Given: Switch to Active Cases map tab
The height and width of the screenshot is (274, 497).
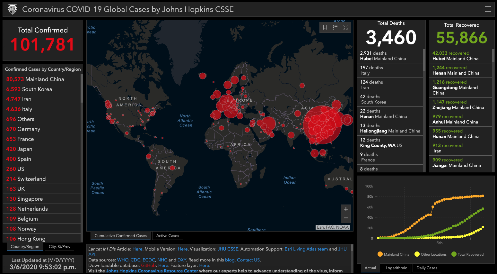Looking at the screenshot, I should [168, 236].
